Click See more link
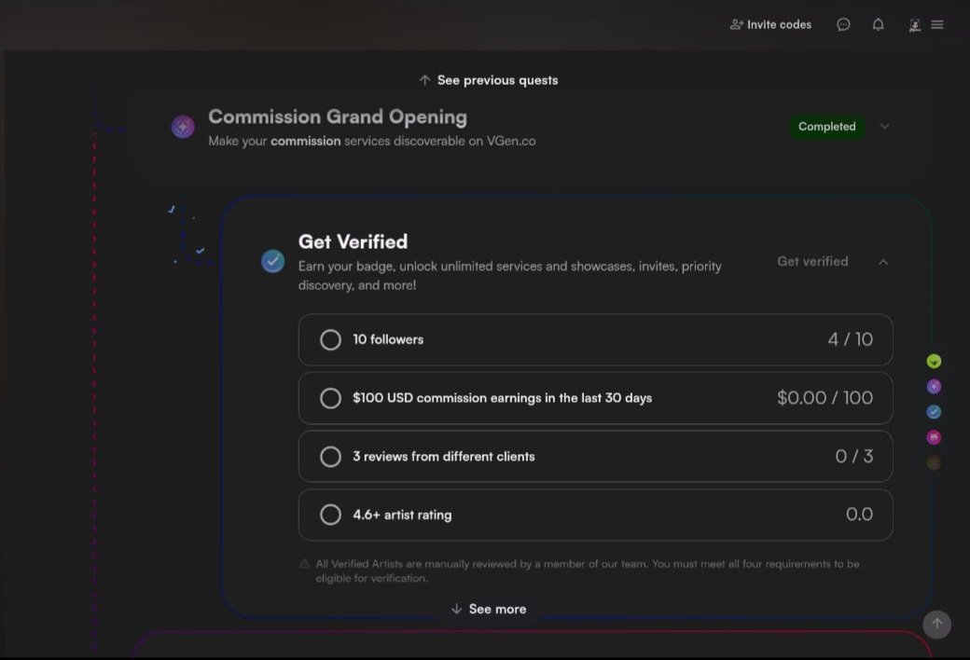The width and height of the screenshot is (970, 660). 489,610
